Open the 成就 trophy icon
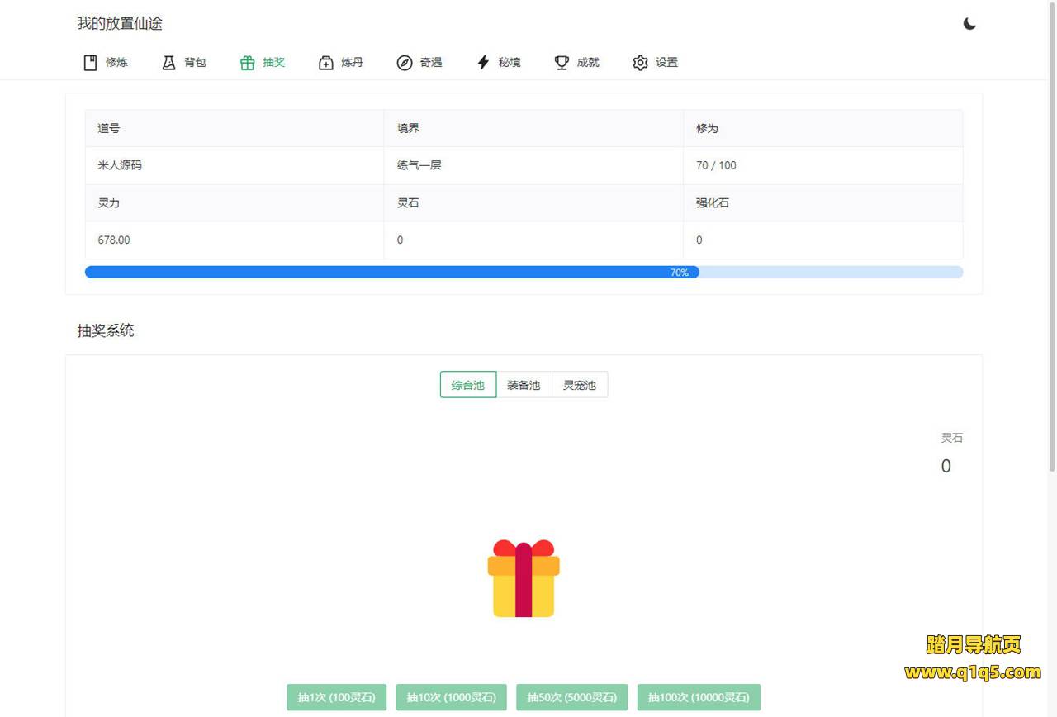The height and width of the screenshot is (717, 1057). 562,63
